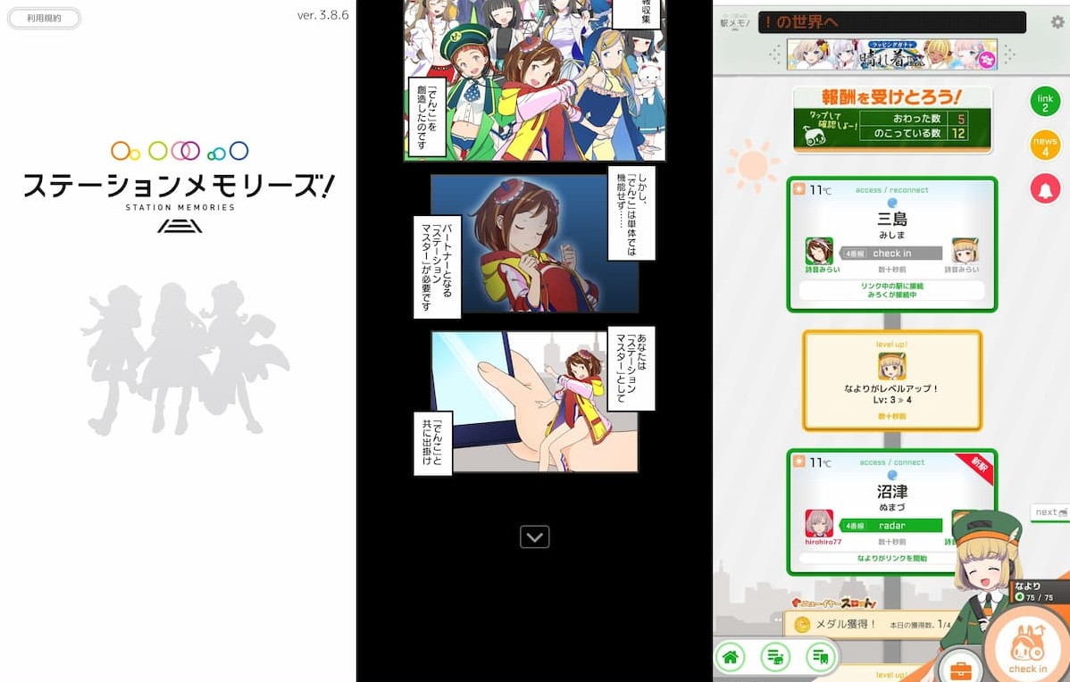1070x682 pixels.
Task: Tap the list with house icon in bottom bar
Action: 775,657
